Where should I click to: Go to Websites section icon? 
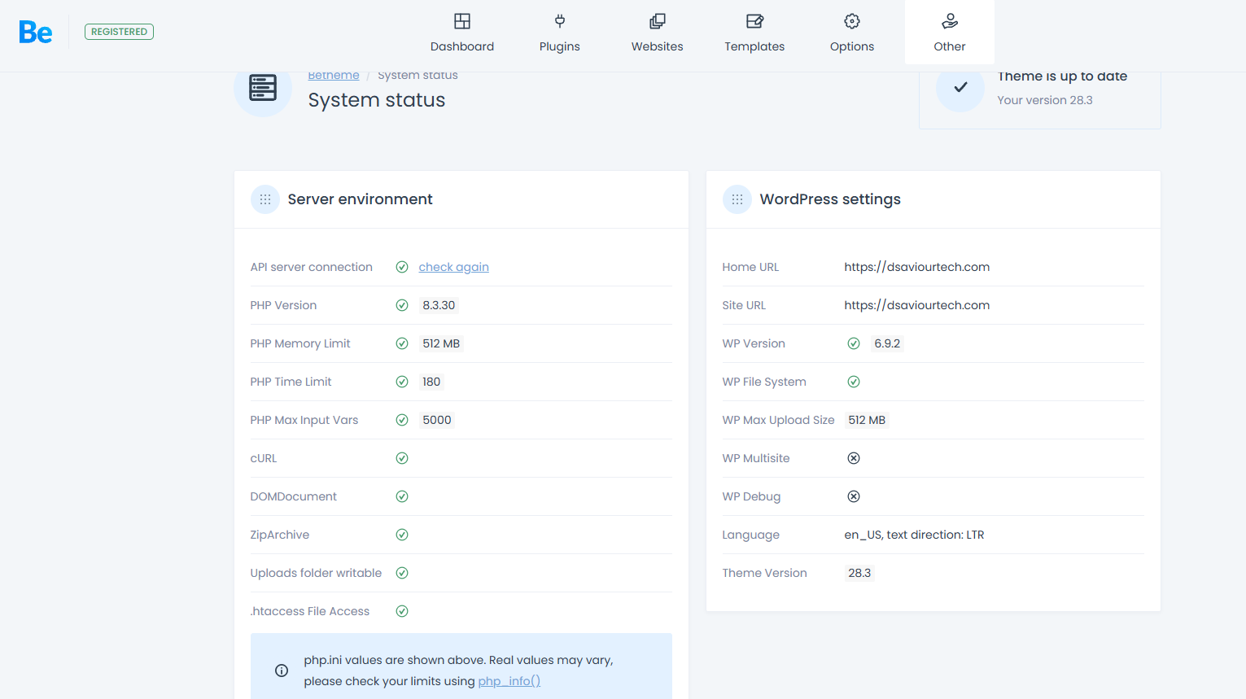click(x=658, y=21)
